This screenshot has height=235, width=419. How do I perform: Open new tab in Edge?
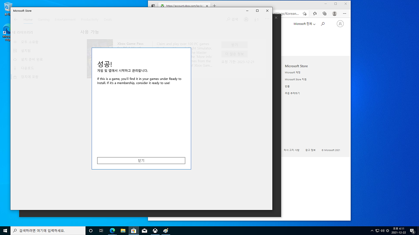214,5
